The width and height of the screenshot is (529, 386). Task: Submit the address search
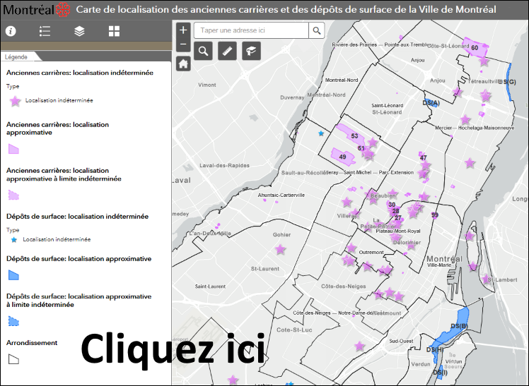[316, 30]
